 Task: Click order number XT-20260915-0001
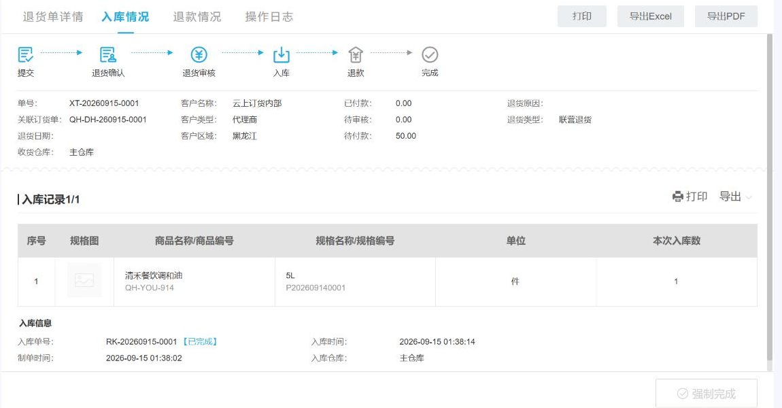pos(104,103)
